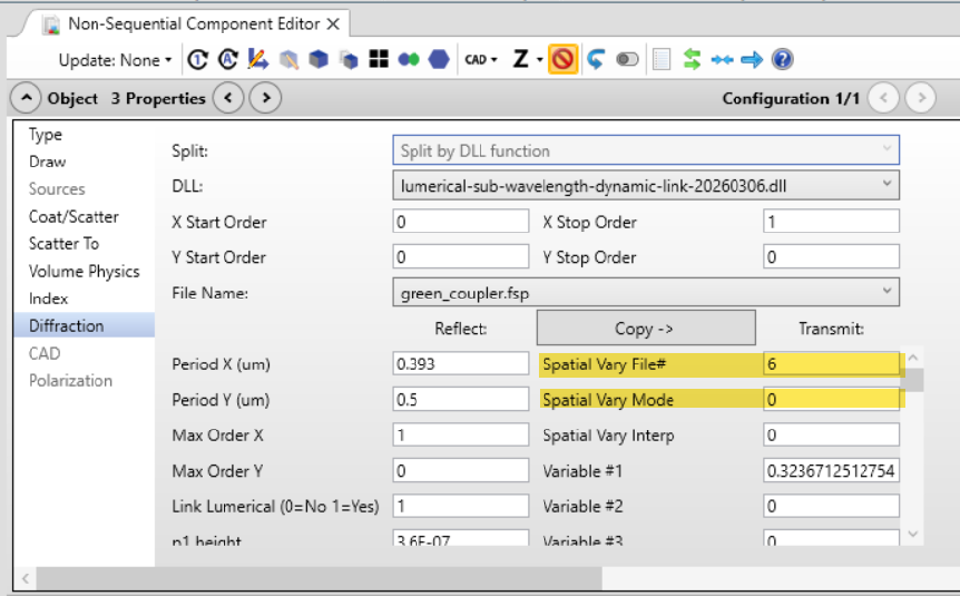
Task: Click the gray cube with pencil icon
Action: coord(288,59)
